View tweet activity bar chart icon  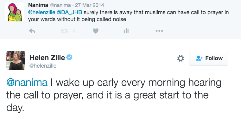[126, 31]
